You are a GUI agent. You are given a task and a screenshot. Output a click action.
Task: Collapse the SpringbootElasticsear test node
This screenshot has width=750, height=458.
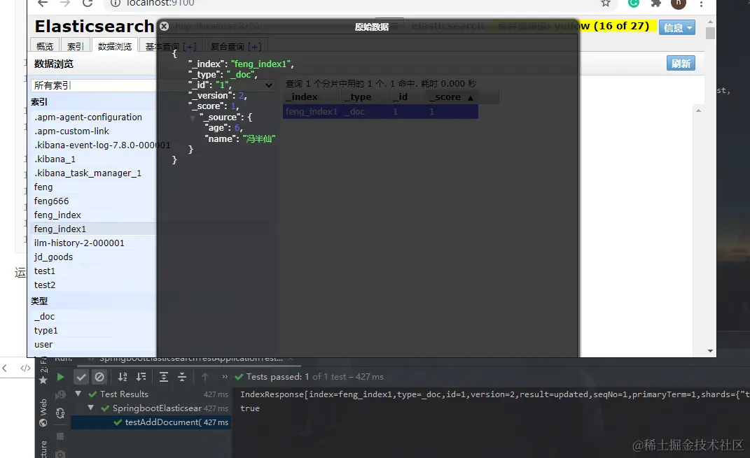click(x=90, y=408)
